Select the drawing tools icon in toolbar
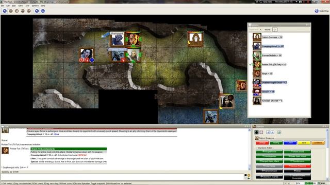This screenshot has width=330, height=185. click(x=11, y=11)
